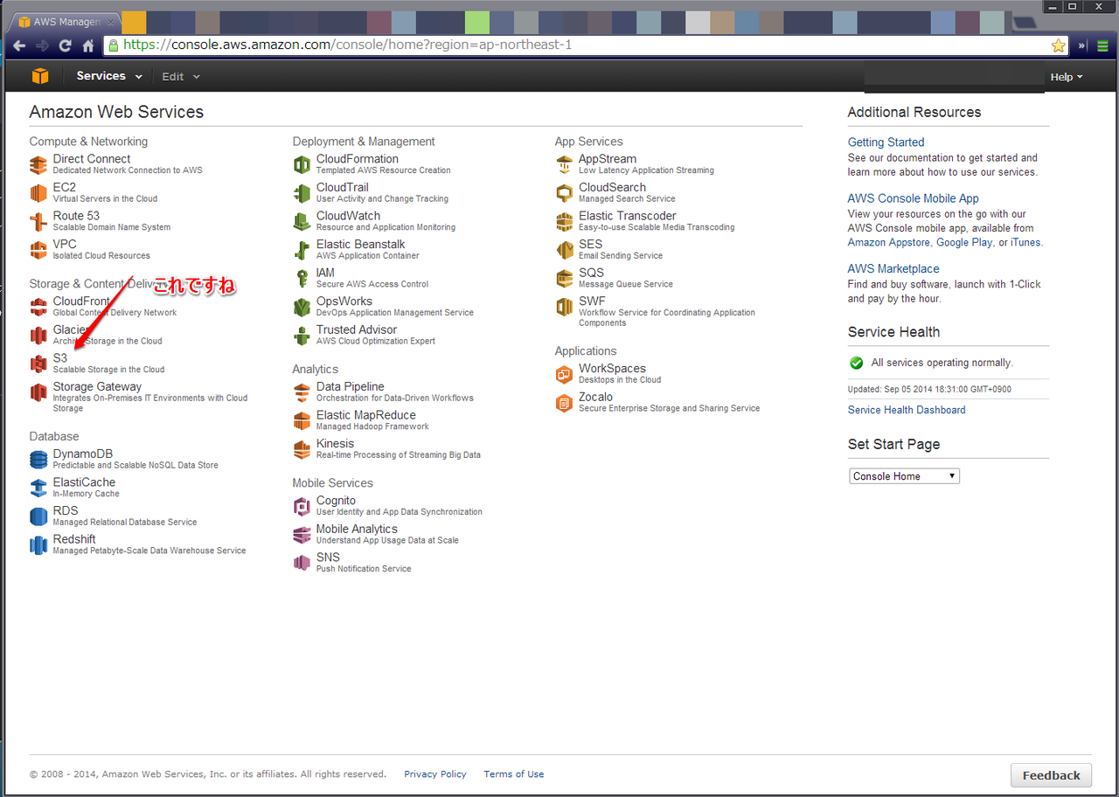The height and width of the screenshot is (797, 1119).
Task: Bookmark this page with the star icon
Action: pos(1058,45)
